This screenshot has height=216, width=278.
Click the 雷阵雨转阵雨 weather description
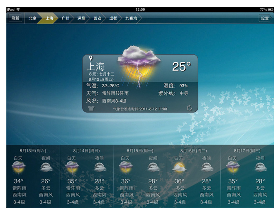tap(115, 93)
